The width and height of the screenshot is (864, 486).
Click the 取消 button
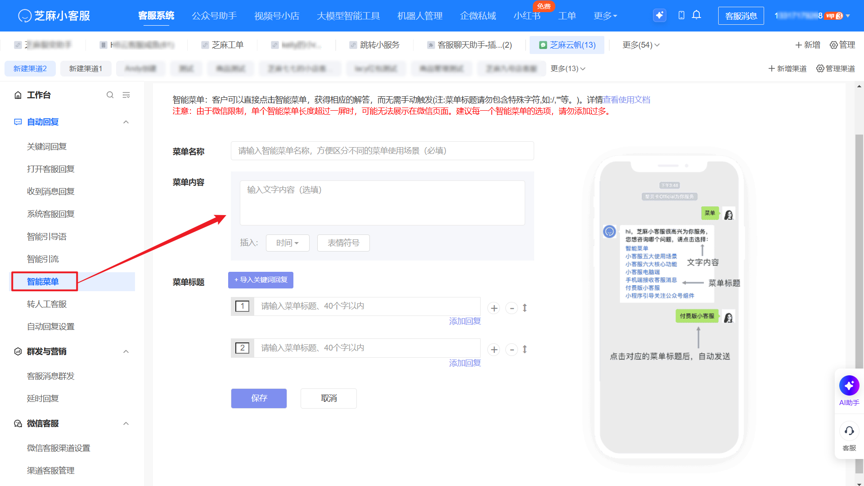(x=328, y=398)
